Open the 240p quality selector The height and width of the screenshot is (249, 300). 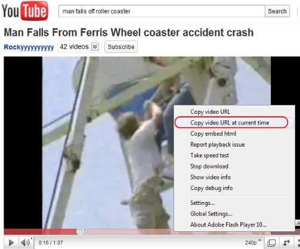[252, 242]
